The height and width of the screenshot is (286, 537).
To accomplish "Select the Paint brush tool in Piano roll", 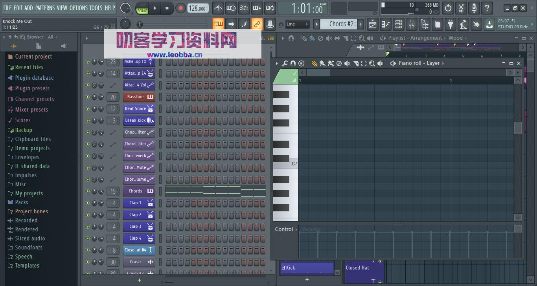I will tap(323, 63).
